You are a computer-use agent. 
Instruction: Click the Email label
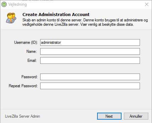tap(32, 60)
